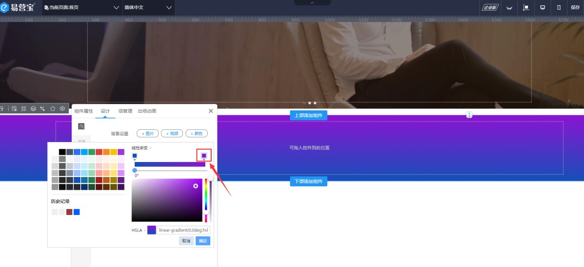
Task: Click the gradient angle slider handle
Action: point(135,170)
